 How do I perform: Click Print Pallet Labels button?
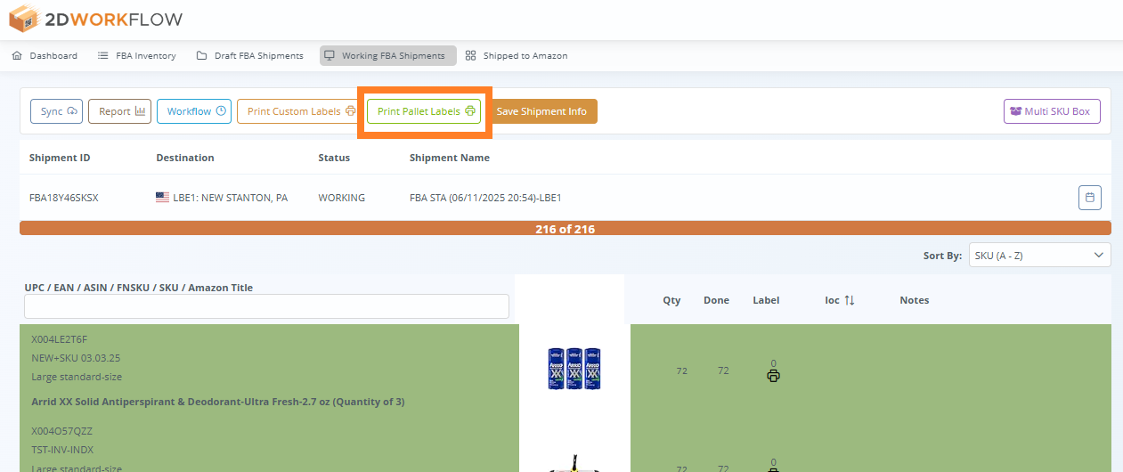[424, 111]
